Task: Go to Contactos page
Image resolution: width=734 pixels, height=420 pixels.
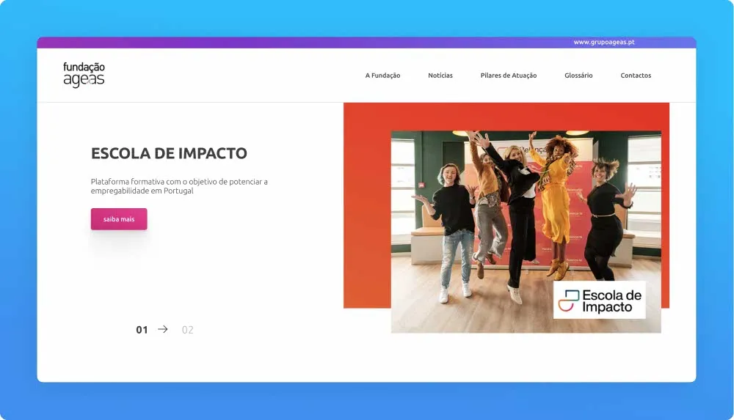Action: pyautogui.click(x=636, y=75)
